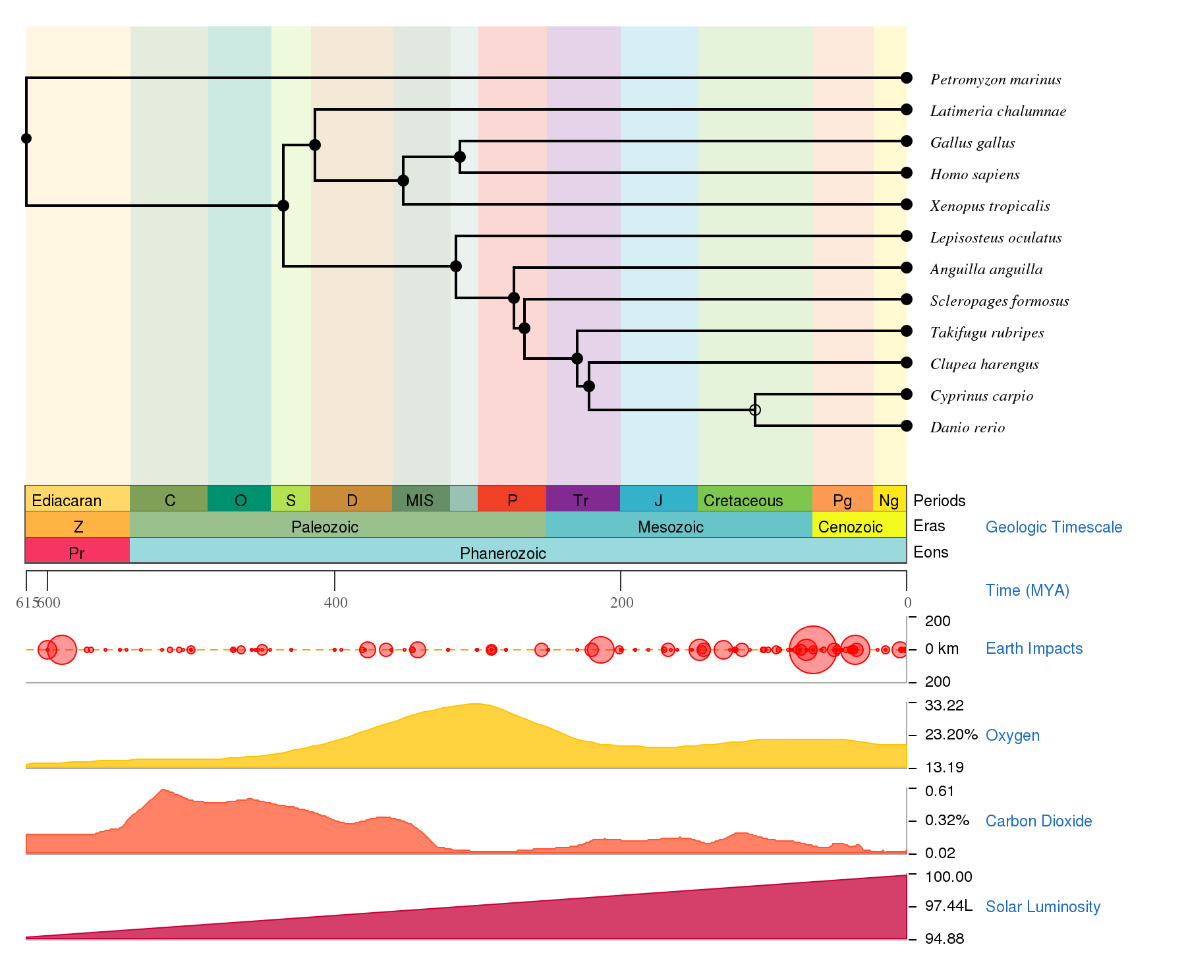
Task: Click the Geologic Timescale link
Action: coord(1054,527)
